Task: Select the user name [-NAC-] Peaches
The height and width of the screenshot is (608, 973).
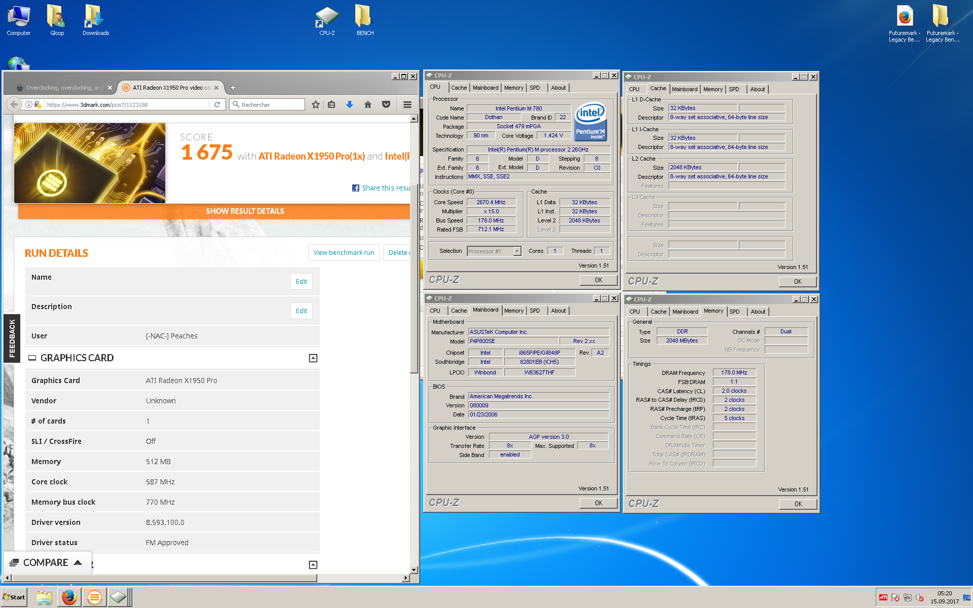Action: tap(171, 336)
